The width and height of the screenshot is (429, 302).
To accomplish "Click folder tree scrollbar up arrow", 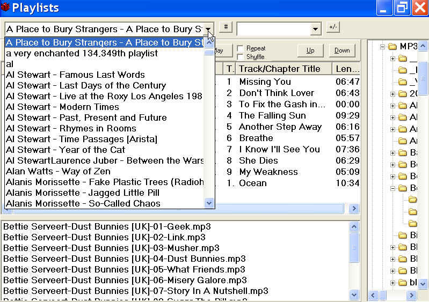I will (423, 46).
